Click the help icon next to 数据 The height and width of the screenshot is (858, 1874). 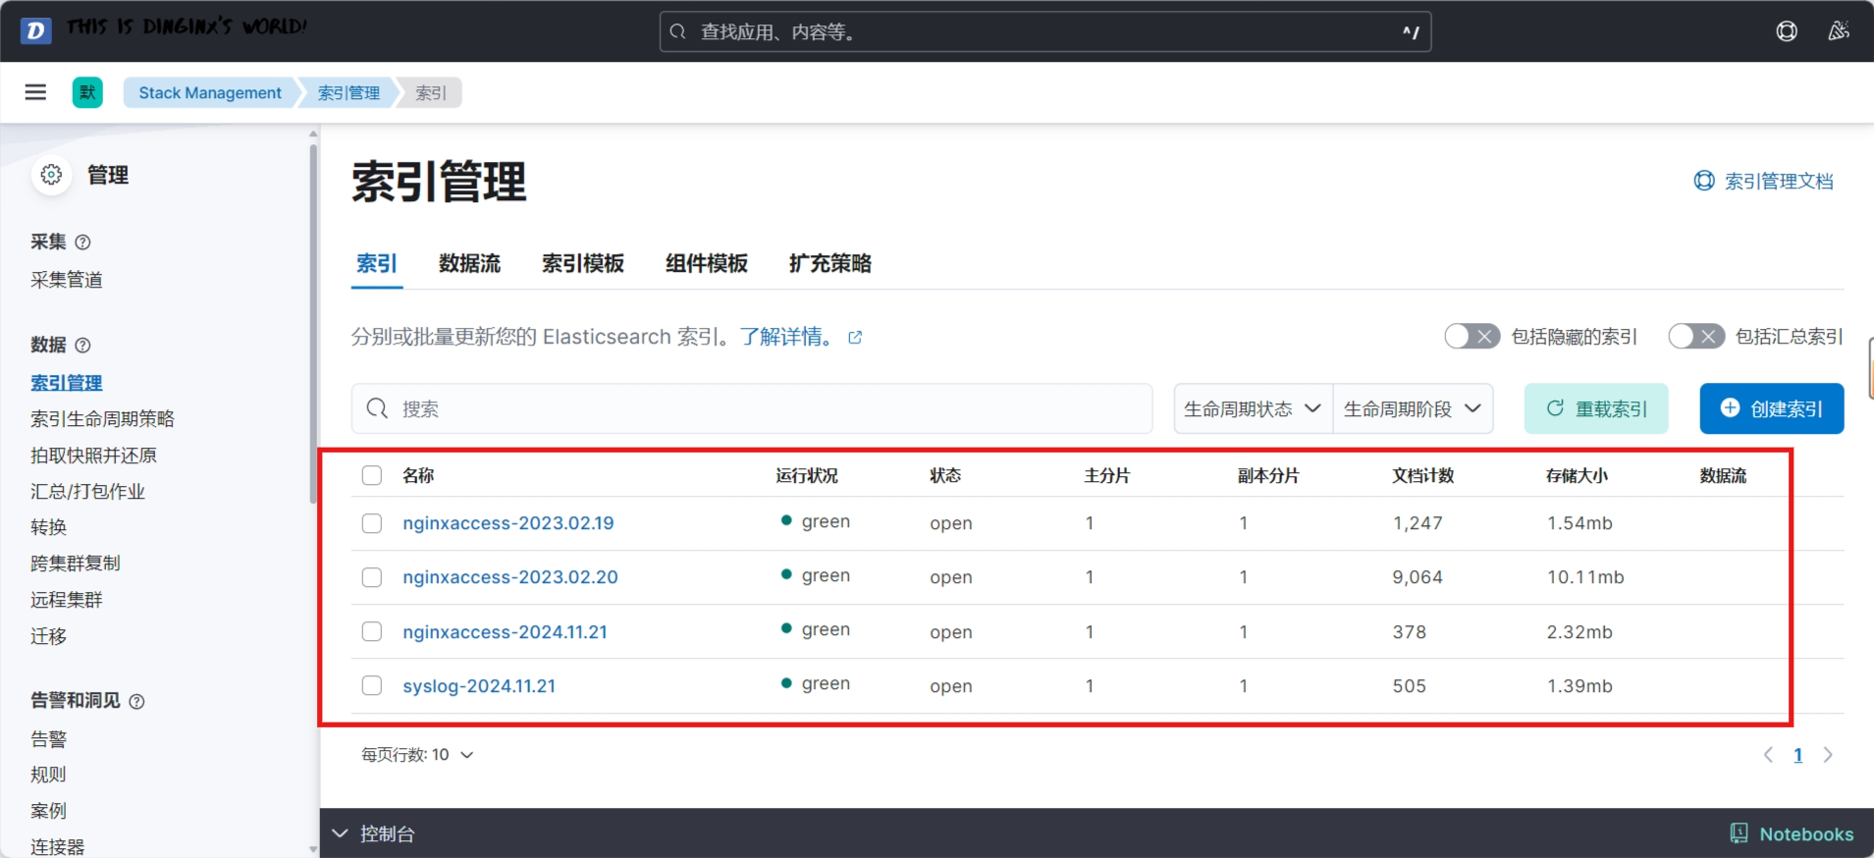(x=83, y=346)
